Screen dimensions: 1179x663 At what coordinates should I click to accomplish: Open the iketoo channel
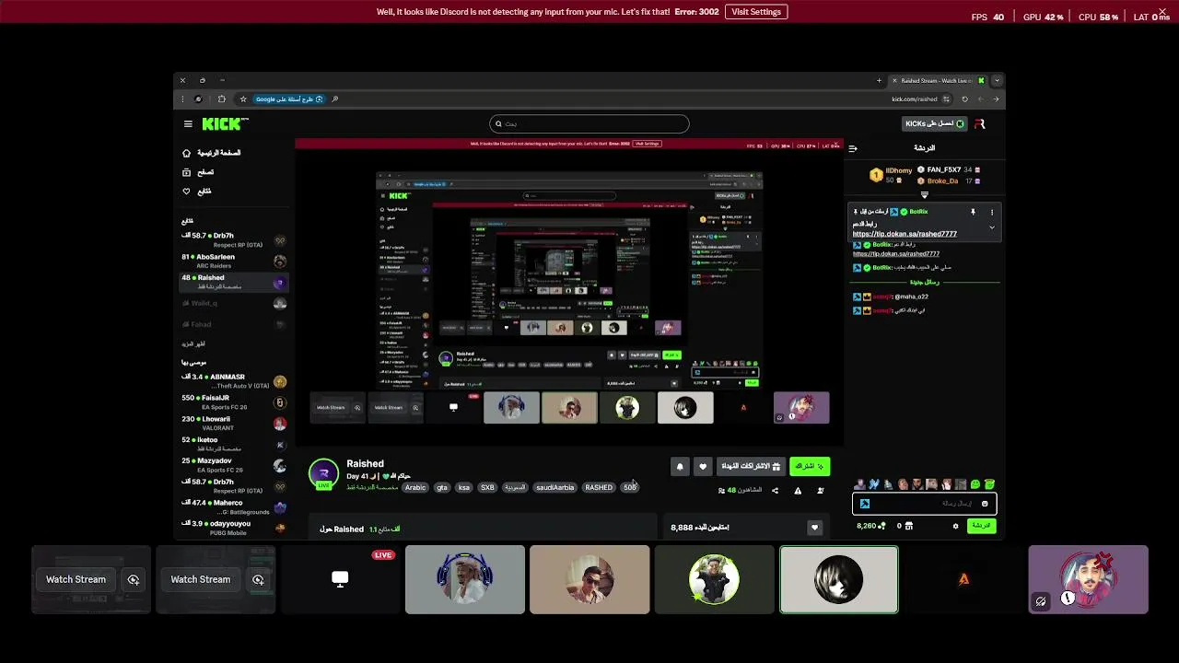coord(234,444)
